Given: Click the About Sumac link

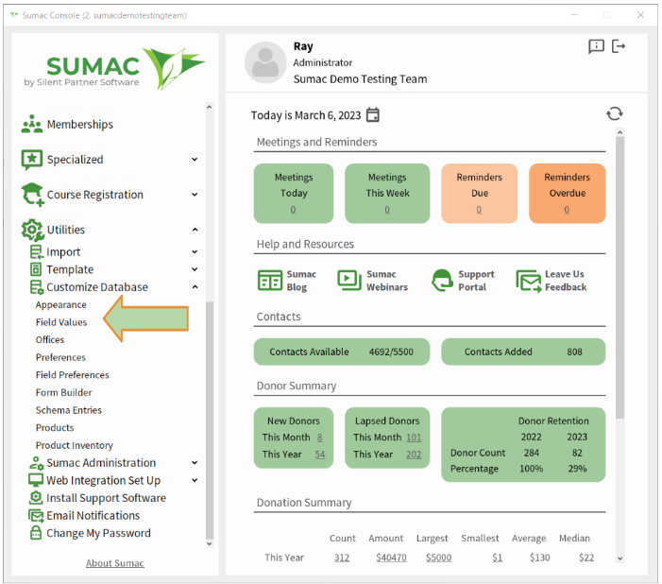Looking at the screenshot, I should coord(115,563).
